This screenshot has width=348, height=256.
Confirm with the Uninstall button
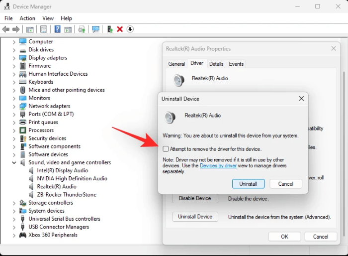coord(249,184)
